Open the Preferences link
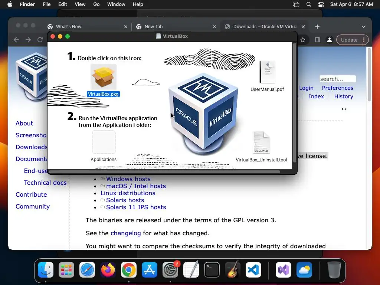Image resolution: width=380 pixels, height=285 pixels. (338, 88)
